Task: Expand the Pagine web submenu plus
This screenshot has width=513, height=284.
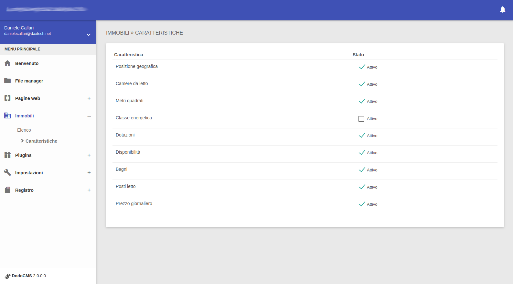Action: coord(89,98)
